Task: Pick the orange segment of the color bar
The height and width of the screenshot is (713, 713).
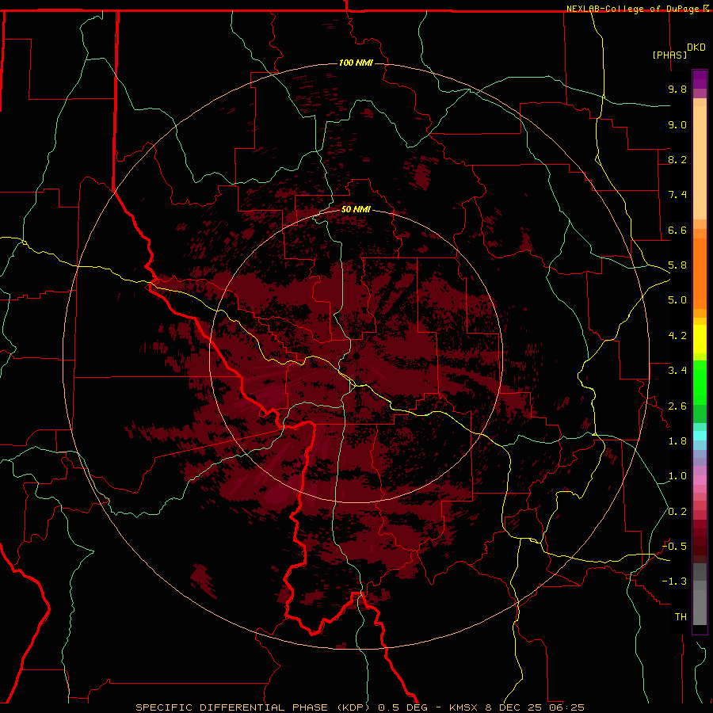Action: click(700, 274)
